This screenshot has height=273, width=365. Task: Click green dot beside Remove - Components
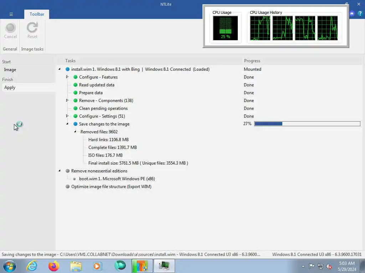click(76, 101)
